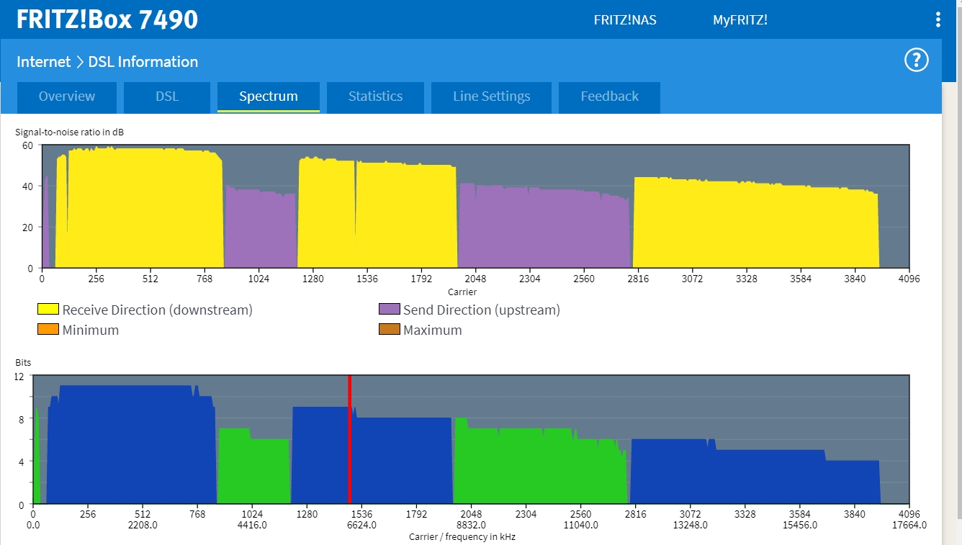Viewport: 962px width, 545px height.
Task: Click the FRITZ!Box 7490 logo
Action: 107,19
